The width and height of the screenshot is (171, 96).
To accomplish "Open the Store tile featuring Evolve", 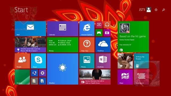I will click(133, 37).
